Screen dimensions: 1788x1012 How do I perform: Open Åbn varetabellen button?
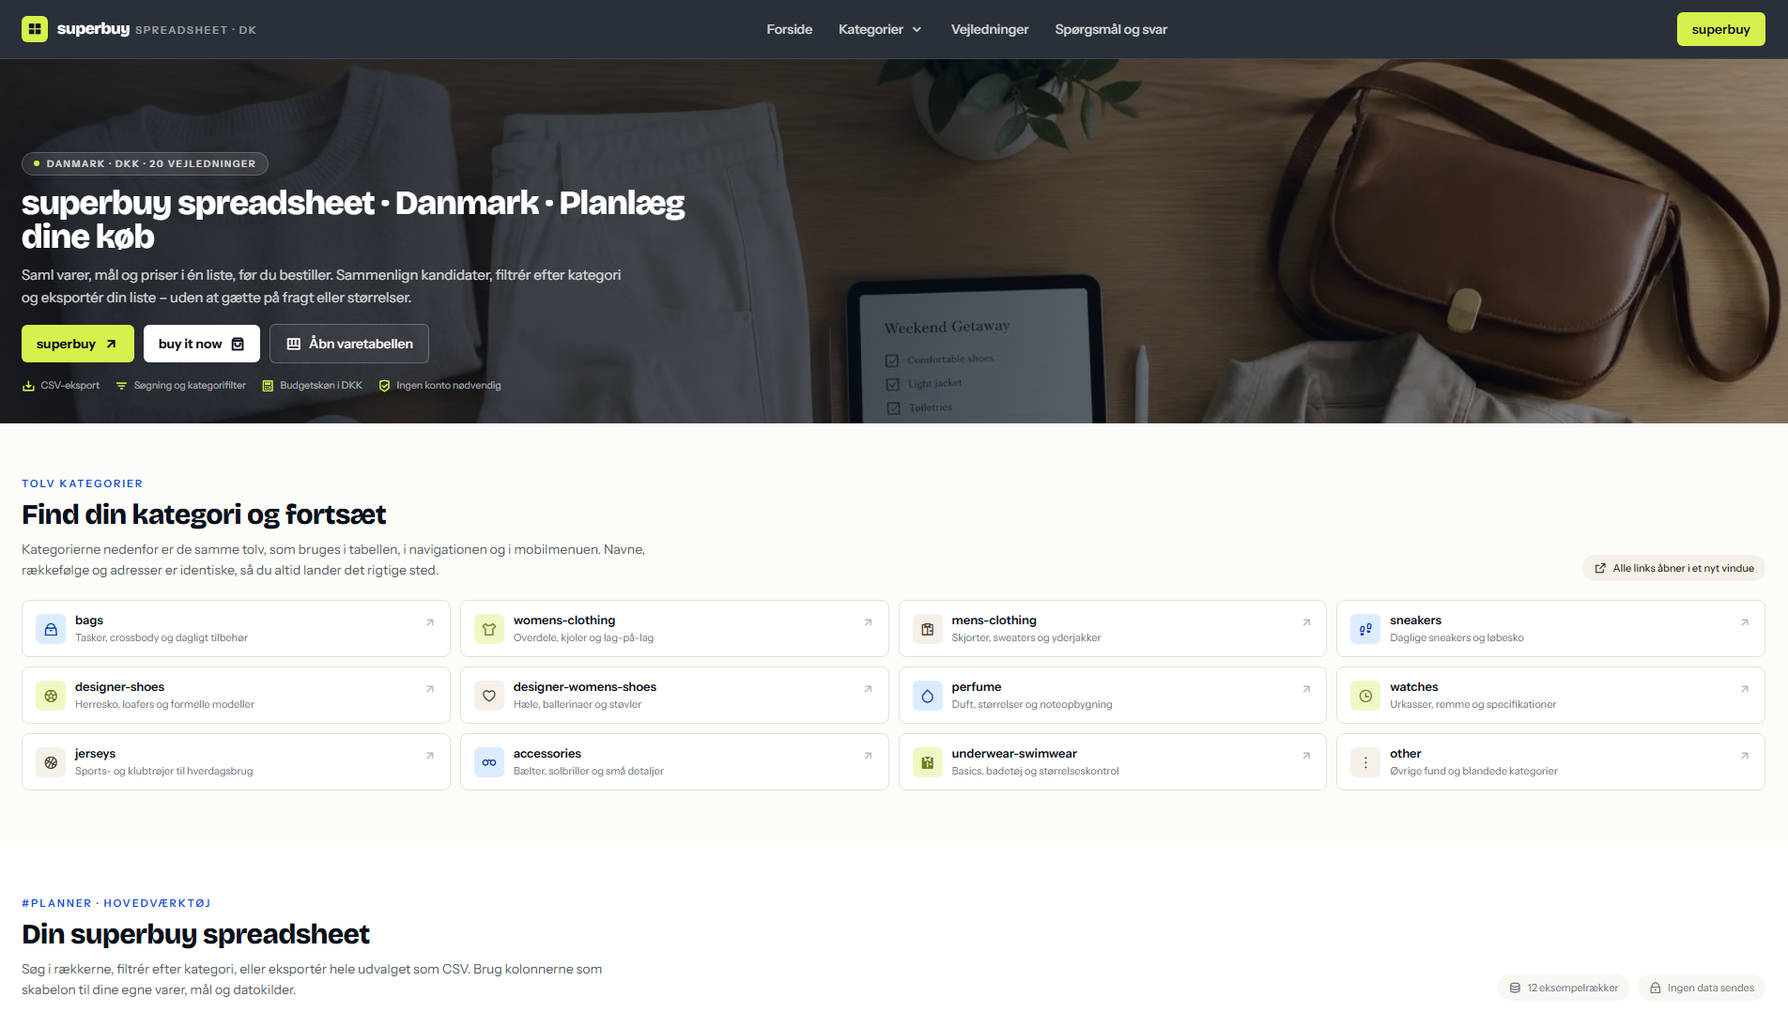(349, 344)
